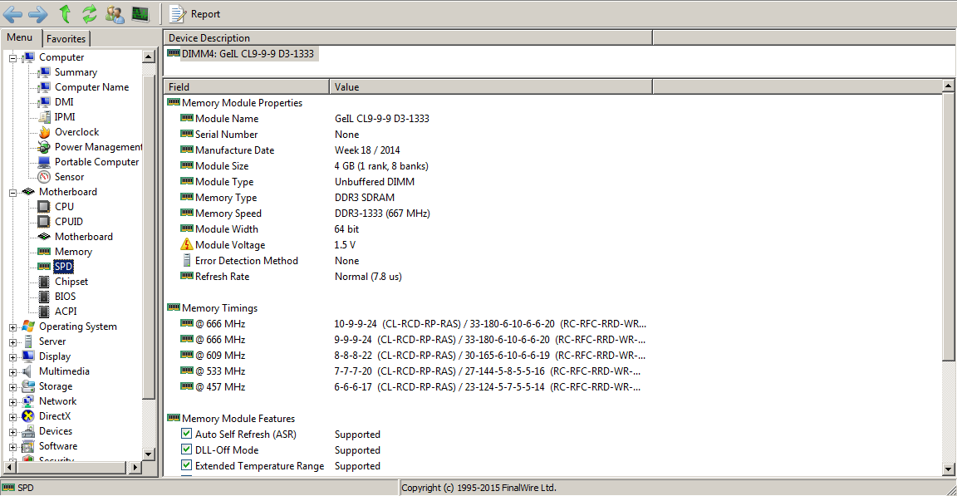Click the green Refresh icon
Image resolution: width=957 pixels, height=496 pixels.
click(x=89, y=13)
